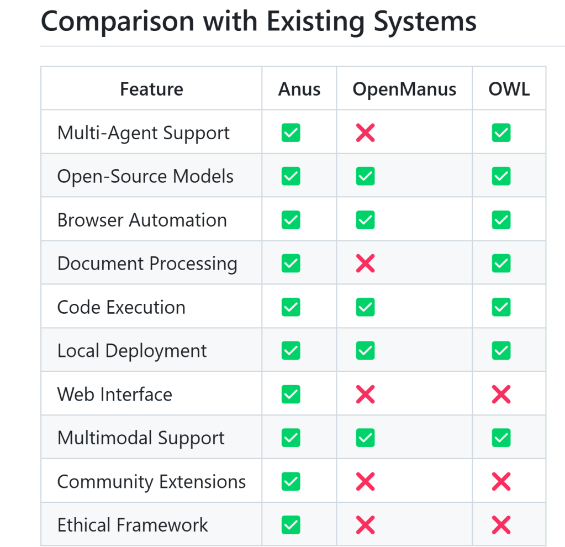Screen dimensions: 565x547
Task: Click OWL green checkbox for Local Deployment
Action: coord(501,351)
